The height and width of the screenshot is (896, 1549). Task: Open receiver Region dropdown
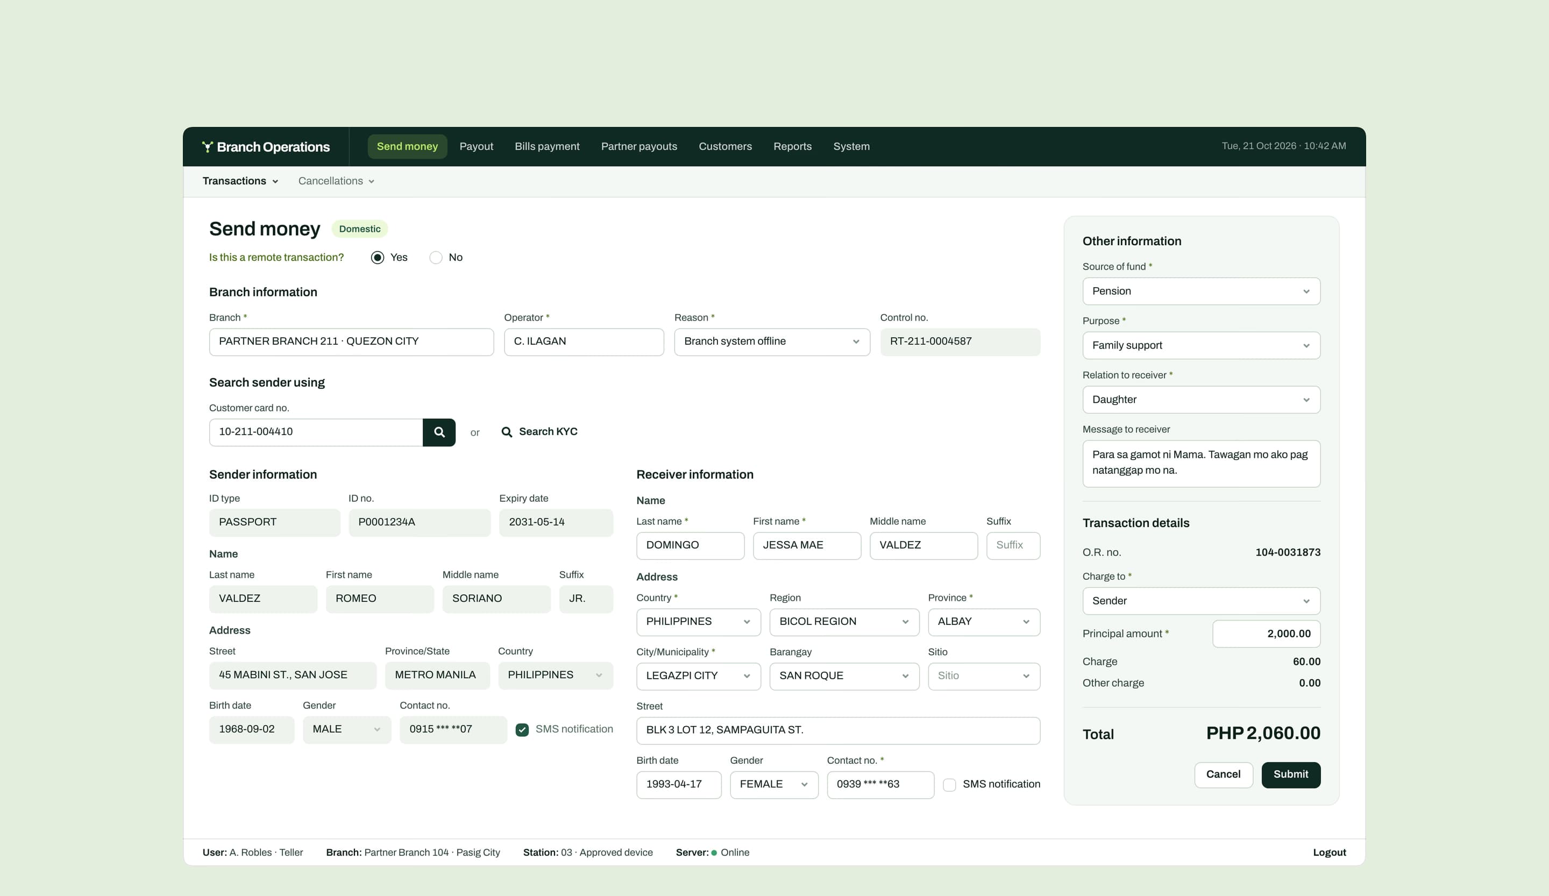[844, 622]
